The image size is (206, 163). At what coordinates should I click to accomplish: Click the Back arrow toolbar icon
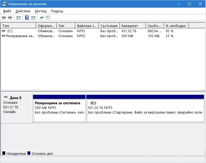(x=4, y=17)
